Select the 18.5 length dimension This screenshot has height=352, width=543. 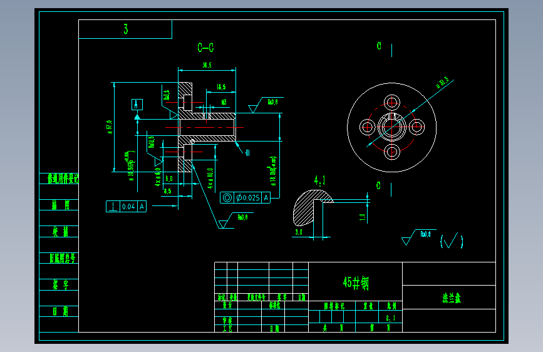pyautogui.click(x=221, y=87)
